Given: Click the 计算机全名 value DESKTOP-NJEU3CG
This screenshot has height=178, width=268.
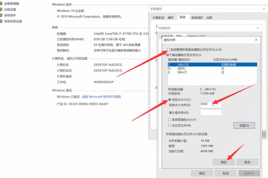Looking at the screenshot, I should pyautogui.click(x=108, y=70).
